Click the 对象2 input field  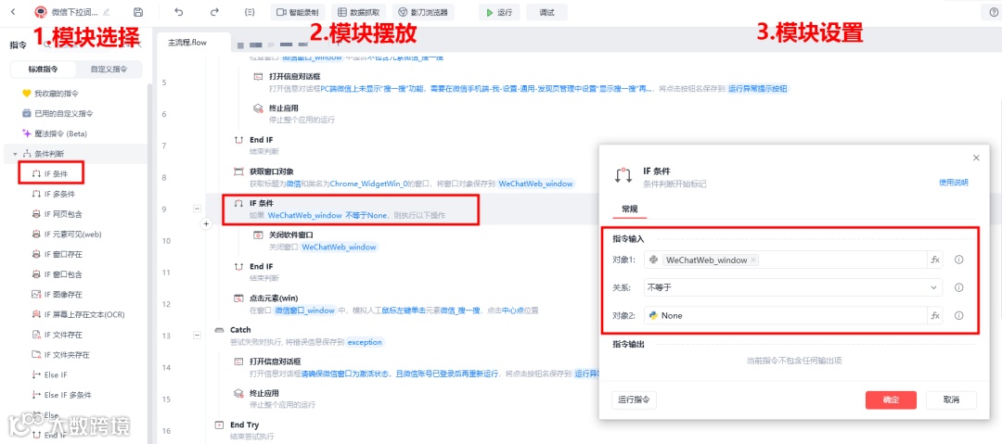(x=786, y=315)
